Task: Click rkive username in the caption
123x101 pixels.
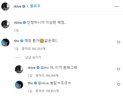Action: (18, 23)
